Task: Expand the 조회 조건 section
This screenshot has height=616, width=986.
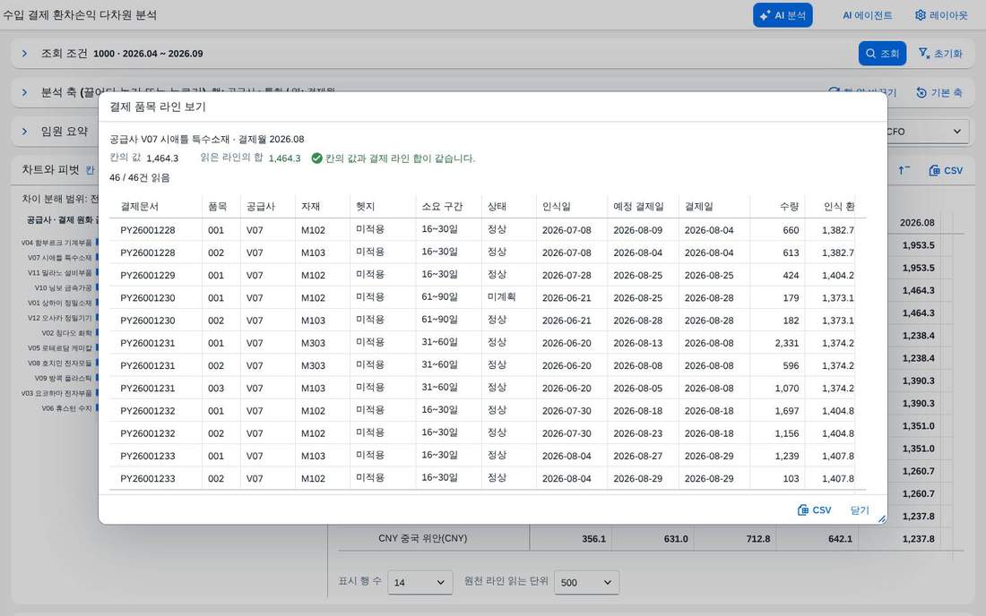Action: [24, 54]
